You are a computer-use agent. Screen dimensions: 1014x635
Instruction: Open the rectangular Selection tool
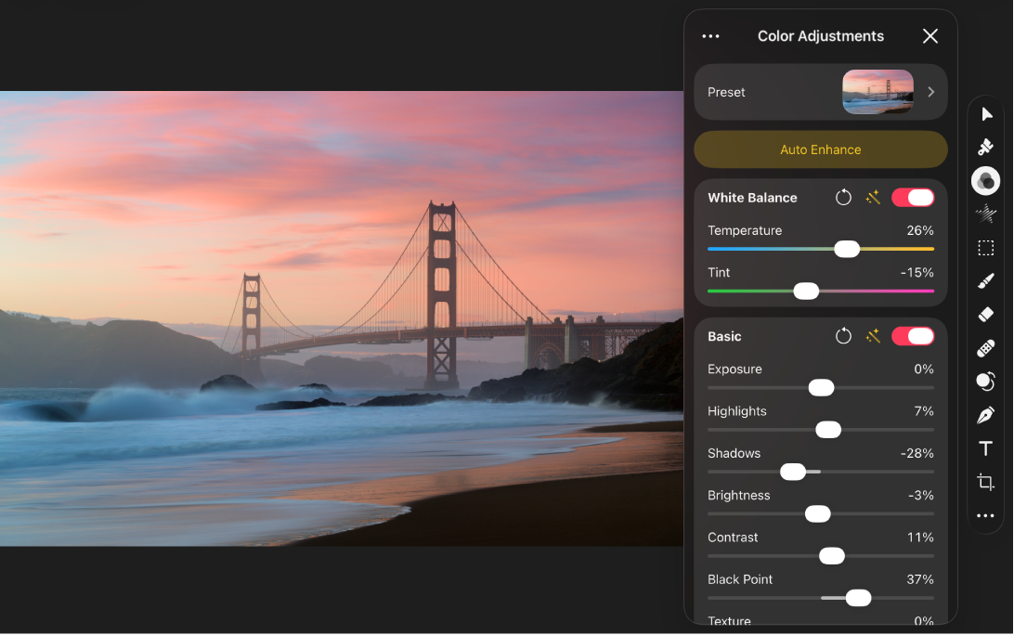[985, 247]
